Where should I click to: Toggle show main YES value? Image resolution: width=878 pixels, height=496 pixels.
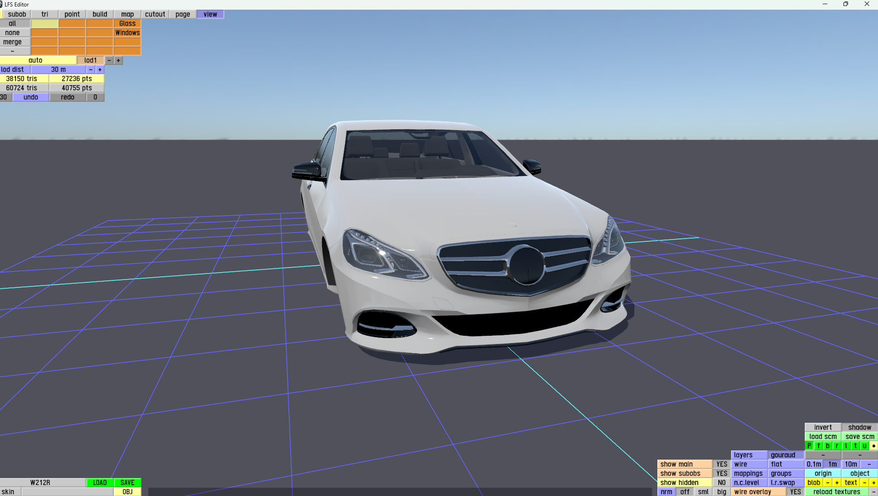(722, 464)
